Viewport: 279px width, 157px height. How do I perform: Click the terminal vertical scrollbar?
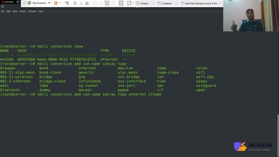point(278,135)
